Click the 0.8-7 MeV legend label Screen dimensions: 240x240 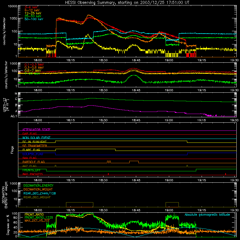tap(33, 70)
